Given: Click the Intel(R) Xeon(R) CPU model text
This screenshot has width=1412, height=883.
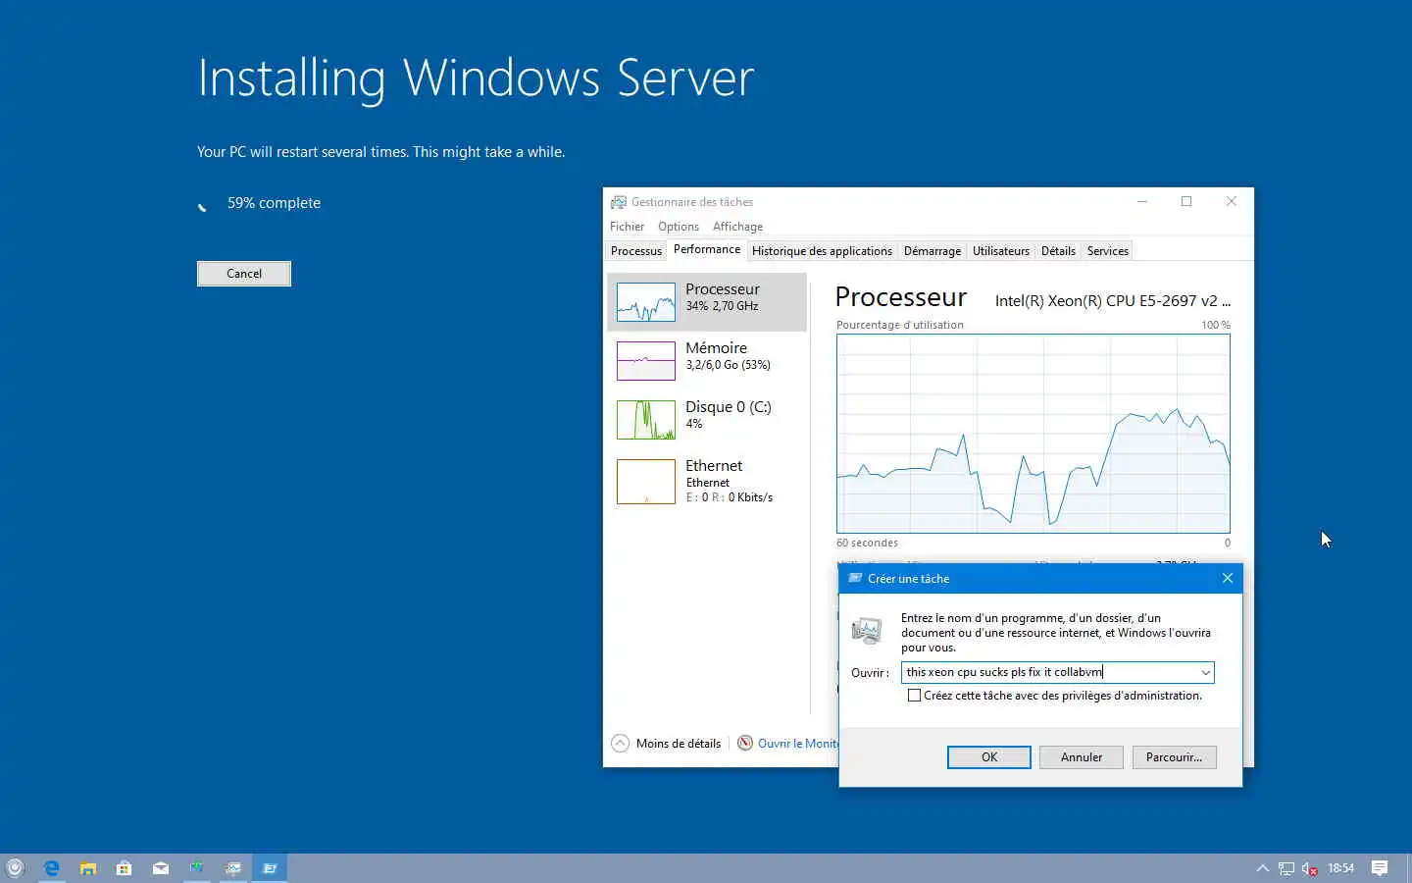Looking at the screenshot, I should 1112,301.
